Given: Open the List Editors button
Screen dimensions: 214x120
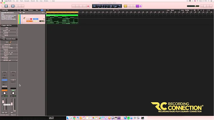Looking at the screenshot, I should [x=202, y=6].
